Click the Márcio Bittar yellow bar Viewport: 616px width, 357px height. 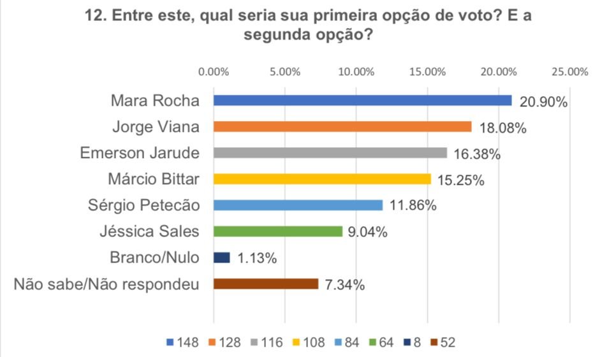pyautogui.click(x=322, y=179)
